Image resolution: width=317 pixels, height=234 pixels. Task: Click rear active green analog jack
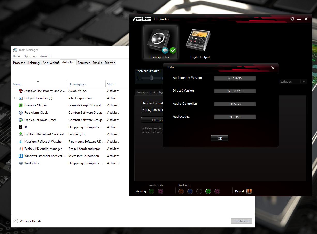(208, 191)
